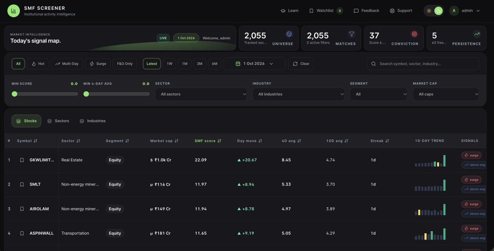Open the Segment dropdown
Image resolution: width=494 pixels, height=251 pixels.
point(379,94)
